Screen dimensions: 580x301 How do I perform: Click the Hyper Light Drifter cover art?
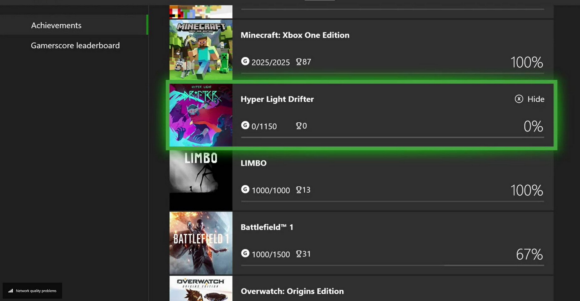(x=201, y=115)
